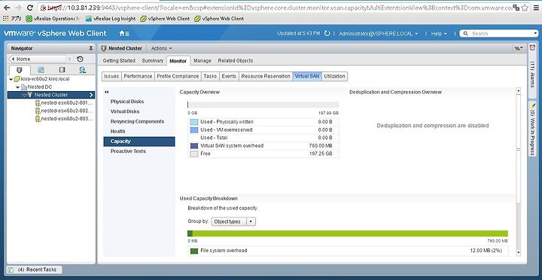
Task: Click Virtual SAN system overhead swatch
Action: [x=194, y=146]
